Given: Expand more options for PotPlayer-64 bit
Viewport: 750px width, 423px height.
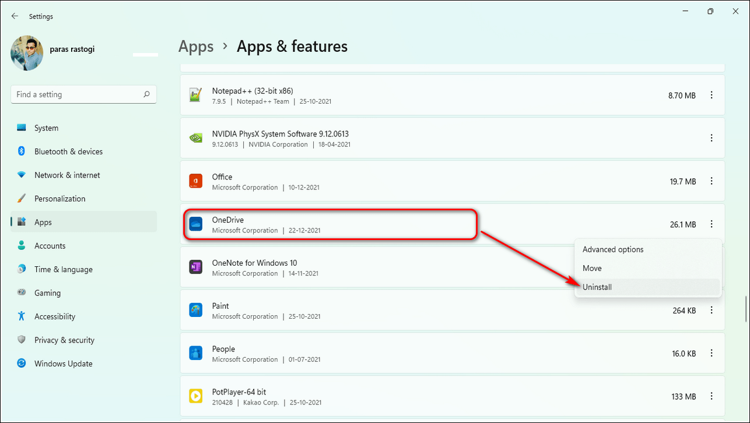Looking at the screenshot, I should coord(712,396).
